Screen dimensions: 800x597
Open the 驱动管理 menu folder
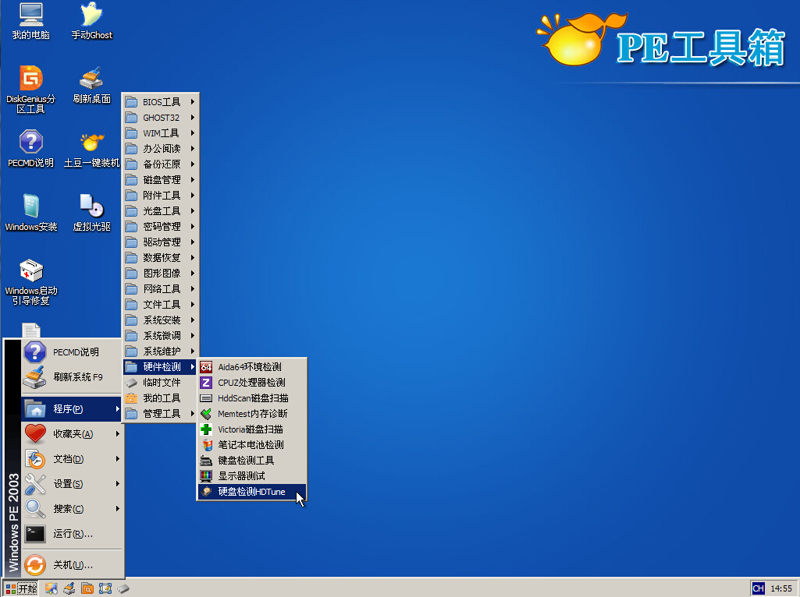160,242
